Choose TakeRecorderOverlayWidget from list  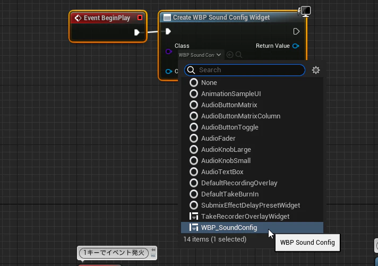tap(252, 216)
